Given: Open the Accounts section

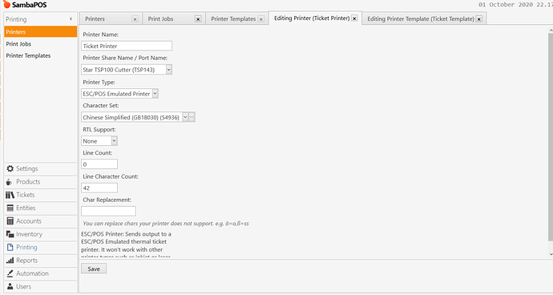Looking at the screenshot, I should [41, 221].
